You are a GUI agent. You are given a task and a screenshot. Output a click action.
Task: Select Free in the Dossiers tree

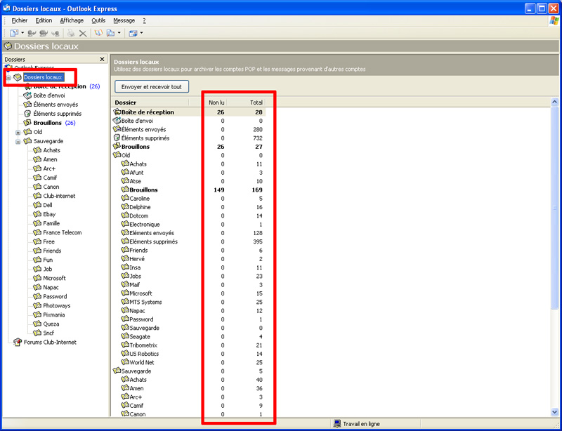point(48,241)
